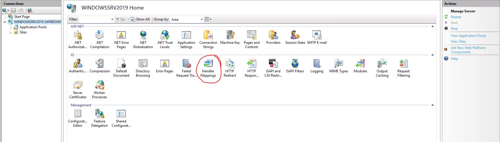The width and height of the screenshot is (500, 142).
Task: Open Server Certificates feature
Action: click(78, 90)
